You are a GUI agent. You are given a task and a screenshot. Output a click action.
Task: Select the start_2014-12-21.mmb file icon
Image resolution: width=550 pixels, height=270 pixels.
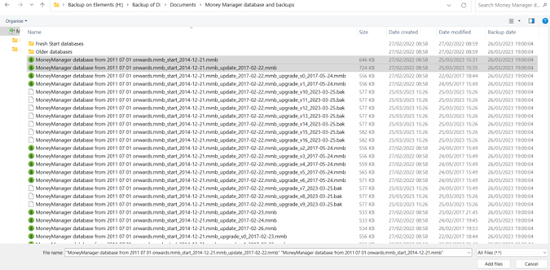pyautogui.click(x=31, y=60)
